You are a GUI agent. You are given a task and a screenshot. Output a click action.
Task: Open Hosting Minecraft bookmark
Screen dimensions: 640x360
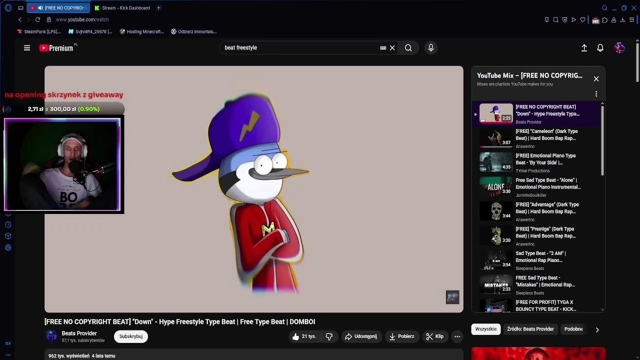pyautogui.click(x=141, y=31)
